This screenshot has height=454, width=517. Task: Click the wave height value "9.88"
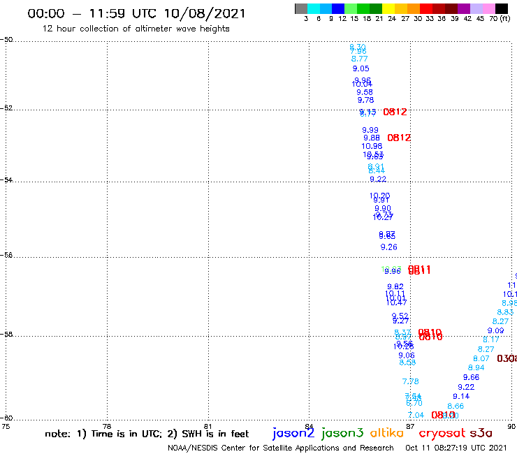(372, 138)
